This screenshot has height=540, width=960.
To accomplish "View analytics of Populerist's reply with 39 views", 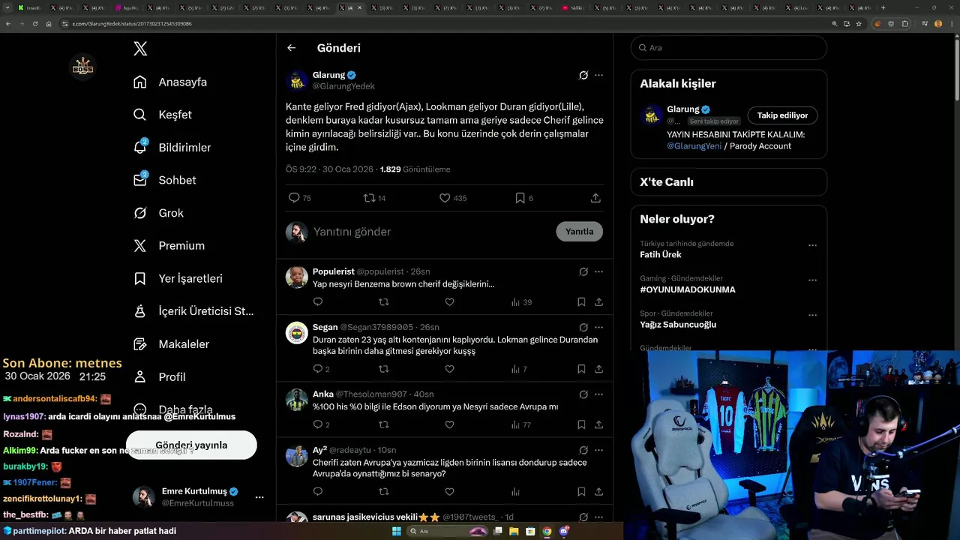I will (521, 302).
